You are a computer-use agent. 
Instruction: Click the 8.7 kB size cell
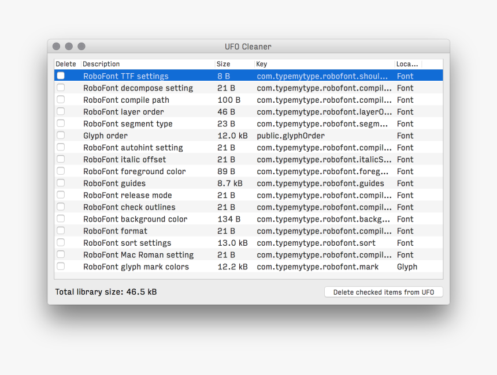pos(230,183)
